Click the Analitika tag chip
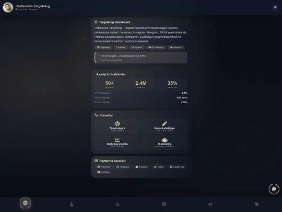The height and width of the screenshot is (212, 282). coord(121,48)
